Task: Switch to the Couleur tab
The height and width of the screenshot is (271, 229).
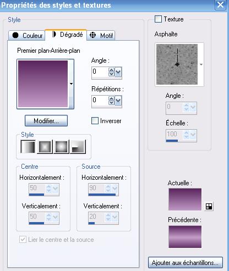Action: [26, 35]
